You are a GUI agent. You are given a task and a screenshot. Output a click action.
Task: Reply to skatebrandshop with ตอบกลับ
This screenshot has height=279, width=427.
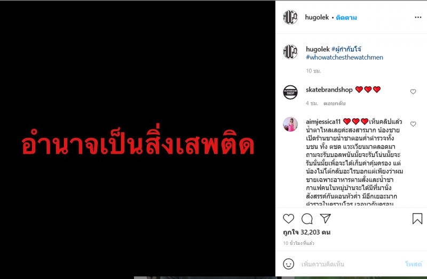click(x=335, y=103)
